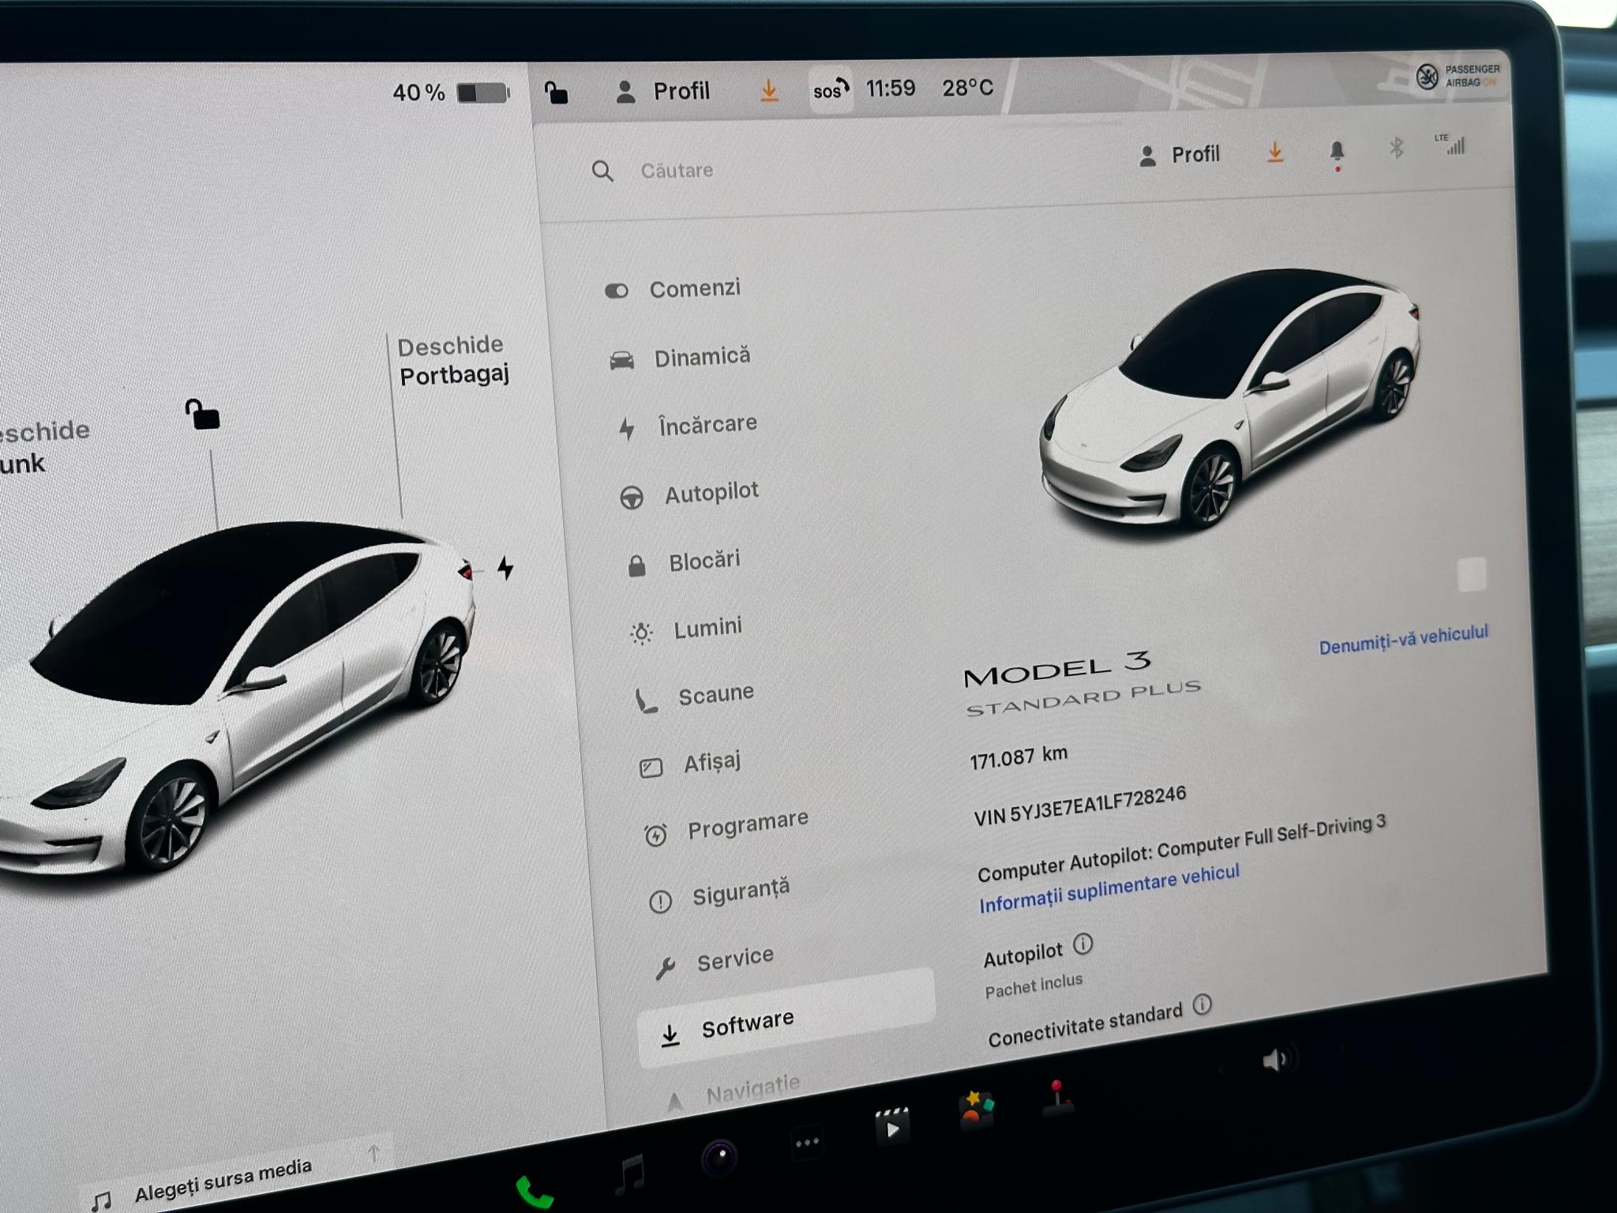Tap the white car image in settings panel
Image resolution: width=1617 pixels, height=1213 pixels.
pyautogui.click(x=1229, y=400)
